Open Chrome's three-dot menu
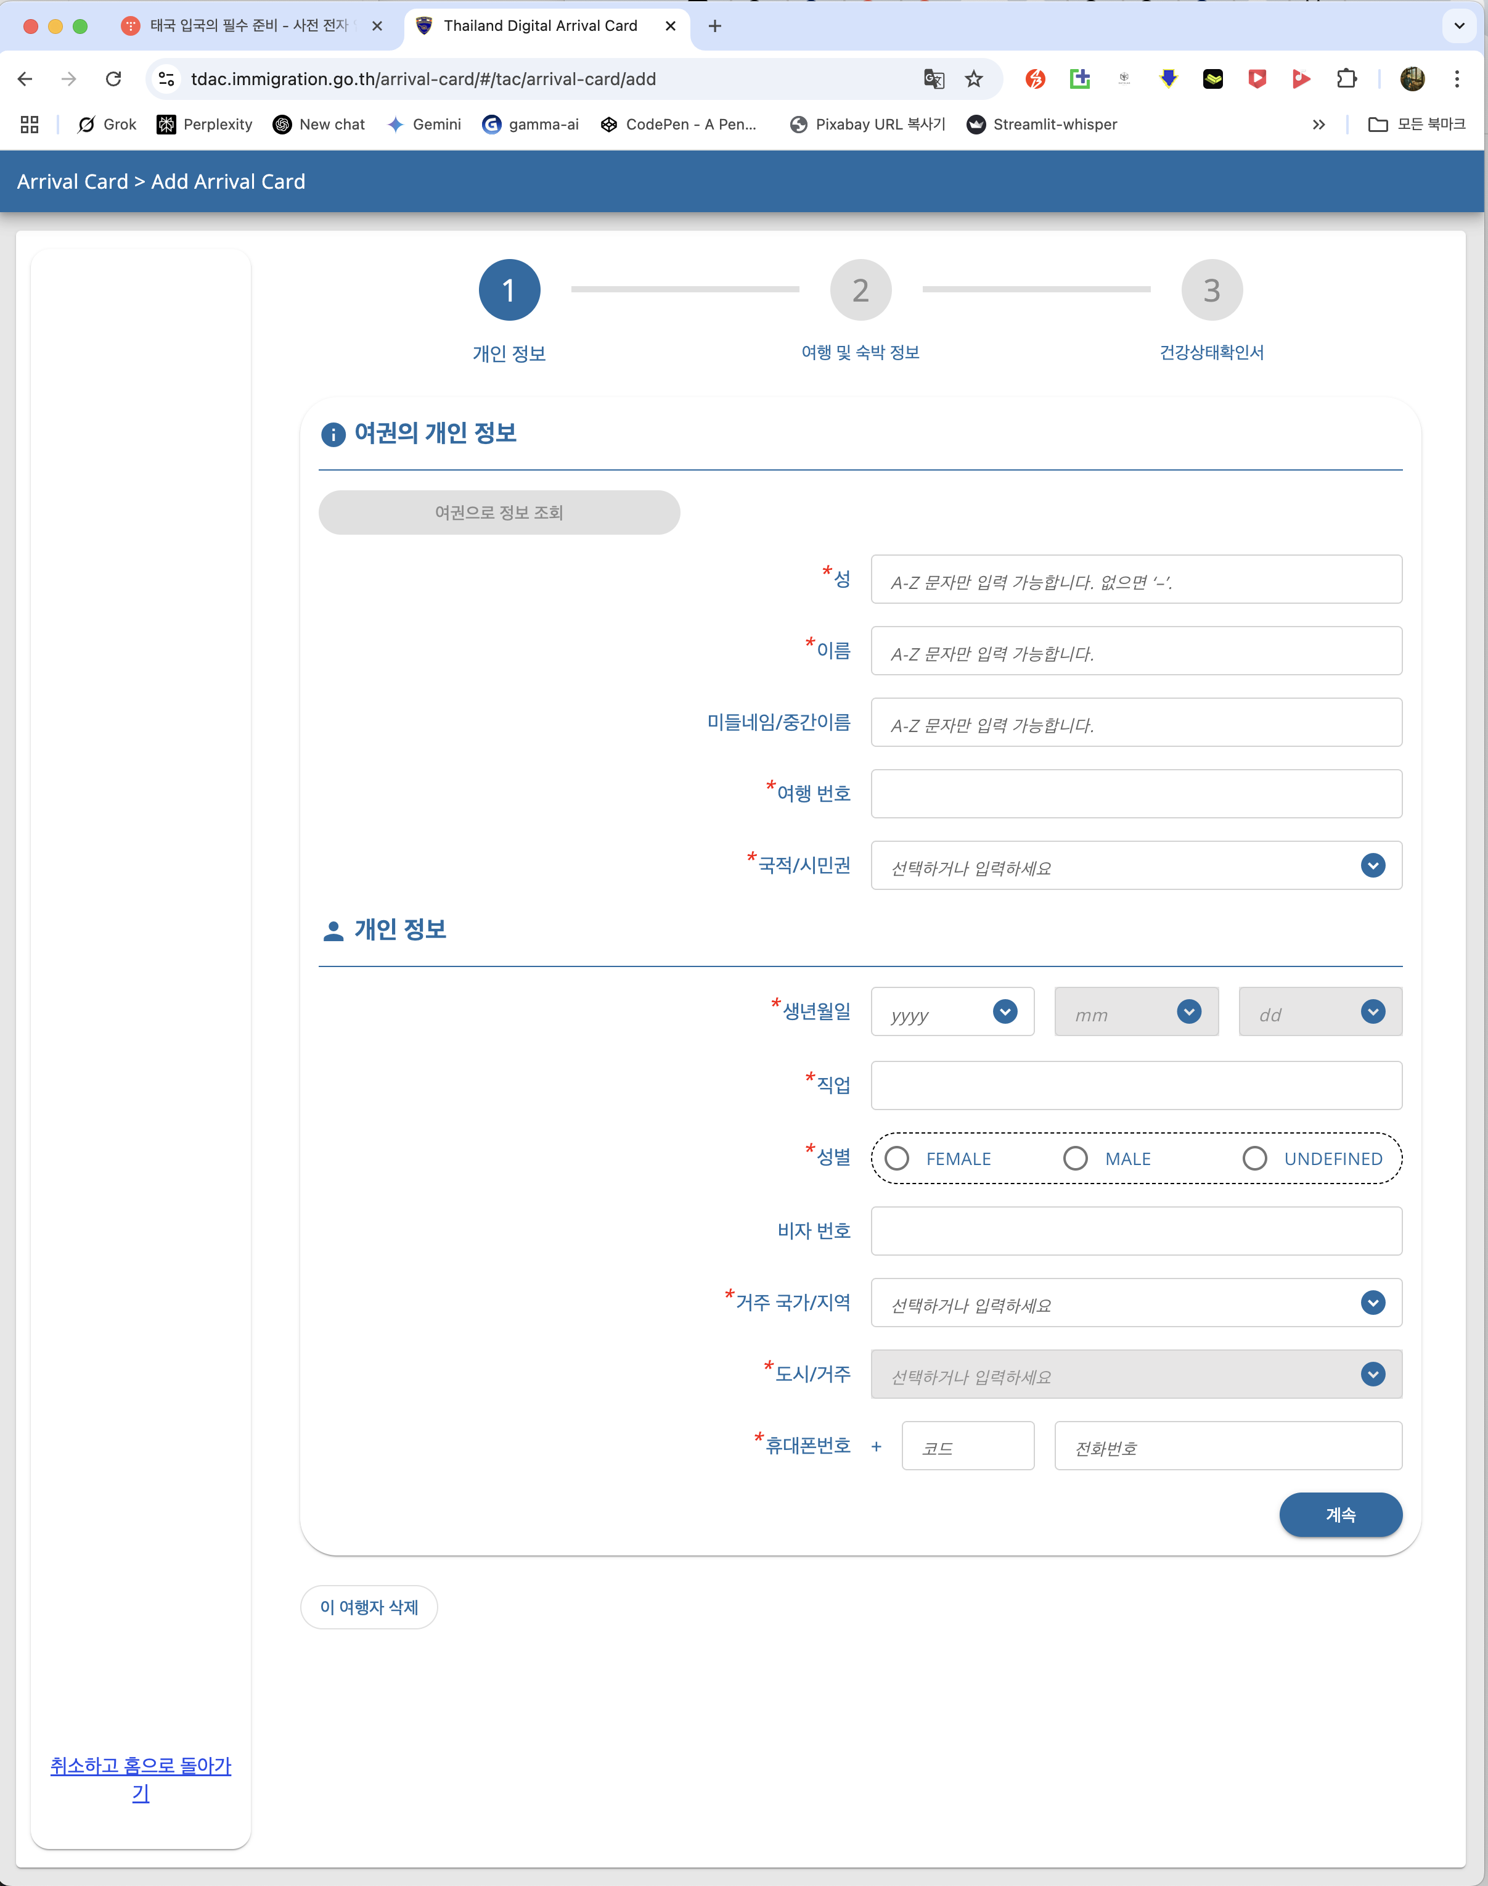 [1456, 80]
